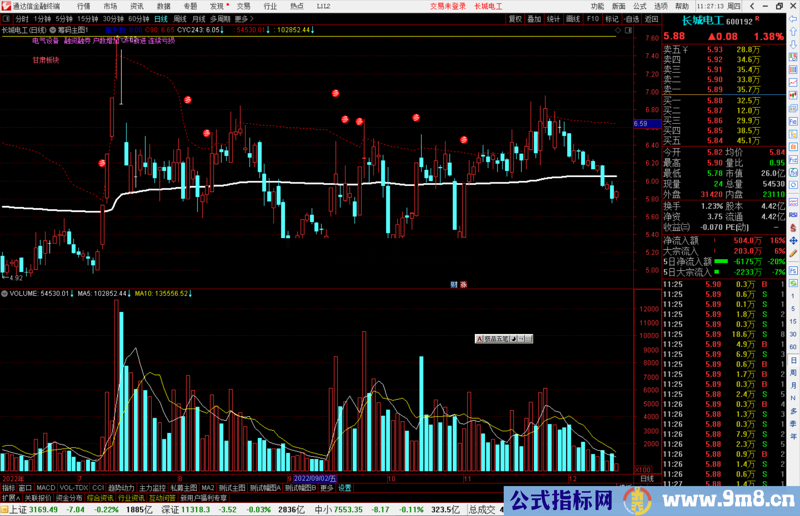The image size is (800, 516).
Task: Toggle the chart panel square icon near top-right
Action: click(x=628, y=30)
